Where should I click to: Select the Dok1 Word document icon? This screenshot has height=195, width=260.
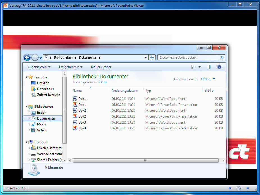[75, 98]
